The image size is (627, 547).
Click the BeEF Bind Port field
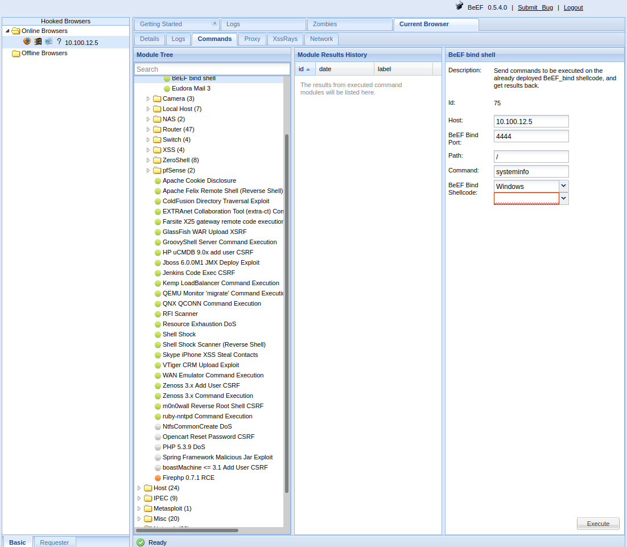531,136
